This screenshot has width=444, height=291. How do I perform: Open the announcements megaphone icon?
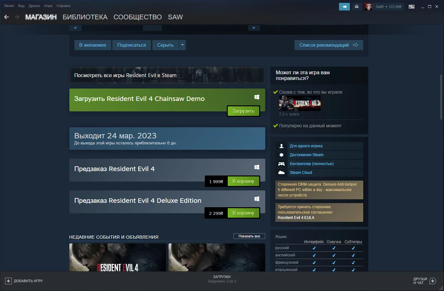pyautogui.click(x=344, y=7)
